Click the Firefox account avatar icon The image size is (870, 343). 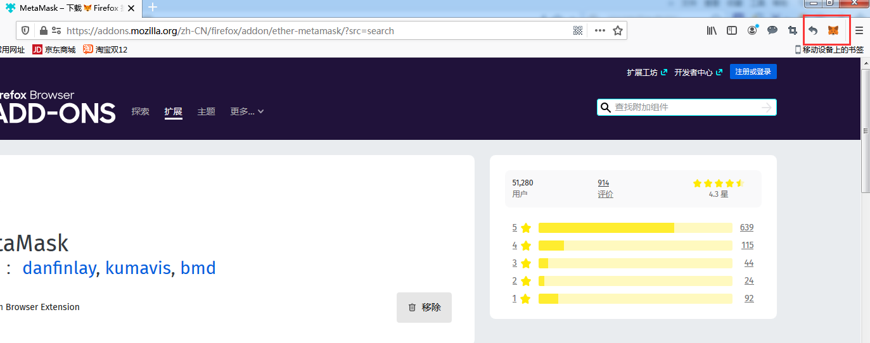point(752,30)
